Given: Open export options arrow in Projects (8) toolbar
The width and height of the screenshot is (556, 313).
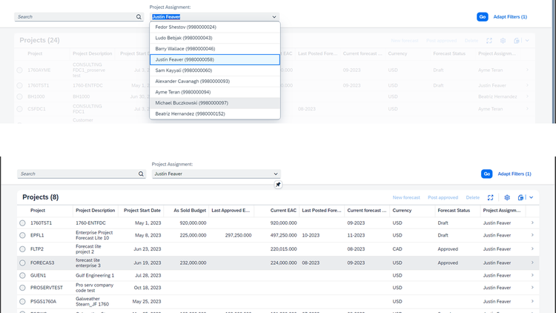Looking at the screenshot, I should (x=532, y=198).
